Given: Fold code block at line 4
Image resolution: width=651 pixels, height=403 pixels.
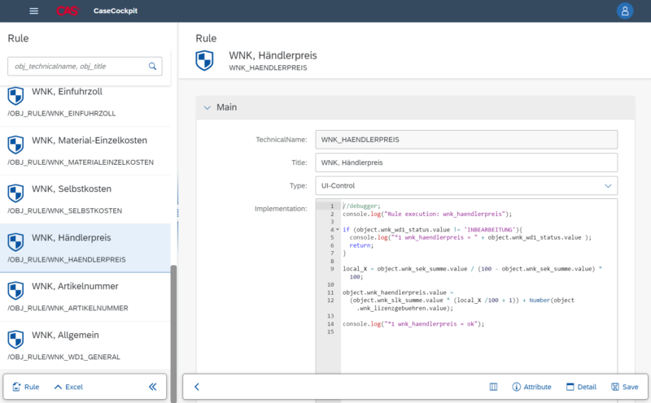Looking at the screenshot, I should [338, 230].
